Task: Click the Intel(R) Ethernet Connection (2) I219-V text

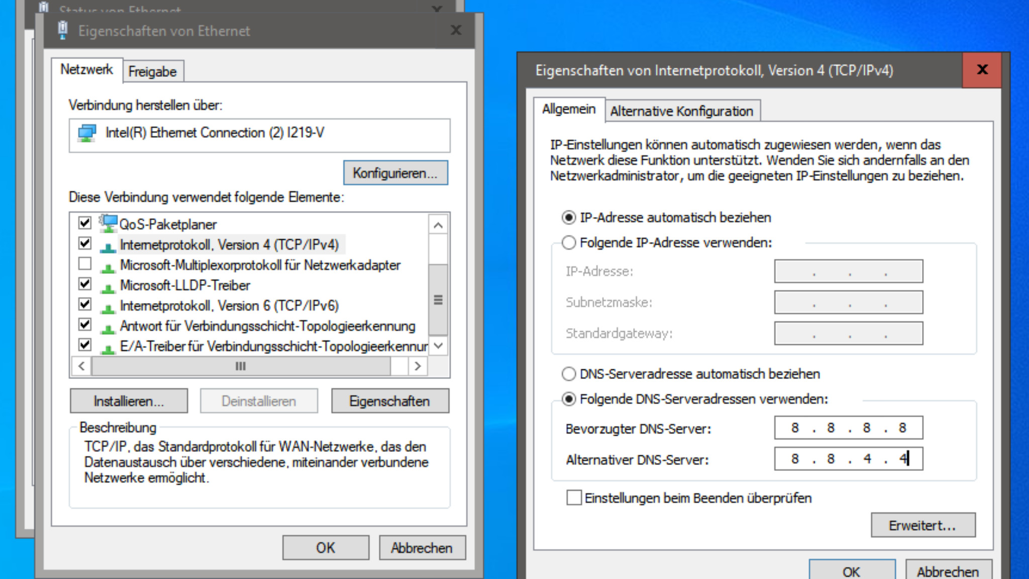Action: 215,133
